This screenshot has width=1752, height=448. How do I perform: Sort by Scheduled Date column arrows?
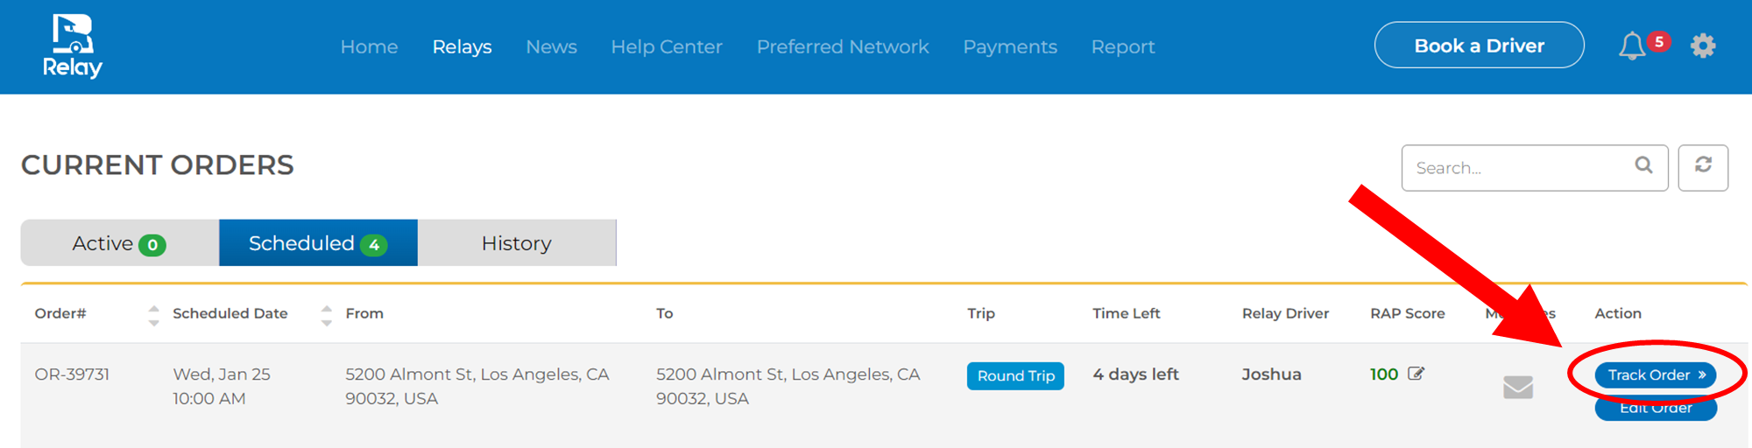point(327,315)
